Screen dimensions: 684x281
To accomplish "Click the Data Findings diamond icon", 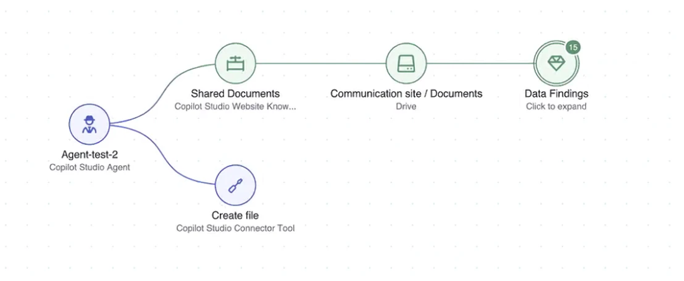I will point(555,63).
